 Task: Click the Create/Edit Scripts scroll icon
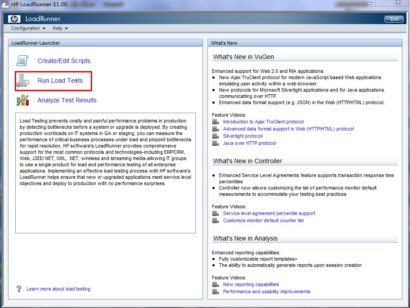click(x=22, y=61)
